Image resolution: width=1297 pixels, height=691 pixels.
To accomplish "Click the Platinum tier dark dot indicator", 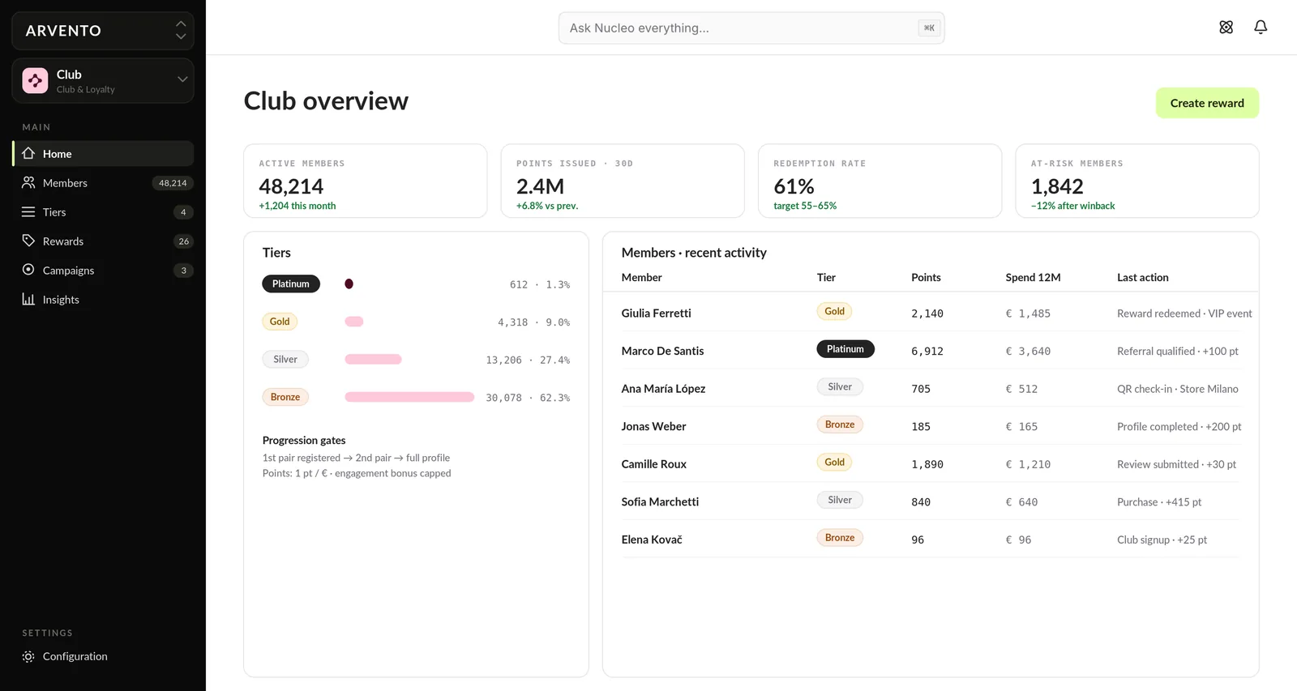I will point(349,284).
